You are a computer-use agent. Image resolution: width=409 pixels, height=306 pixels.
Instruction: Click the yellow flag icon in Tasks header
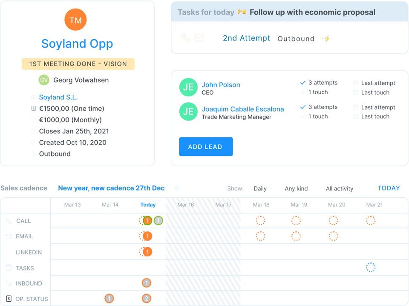tap(242, 12)
